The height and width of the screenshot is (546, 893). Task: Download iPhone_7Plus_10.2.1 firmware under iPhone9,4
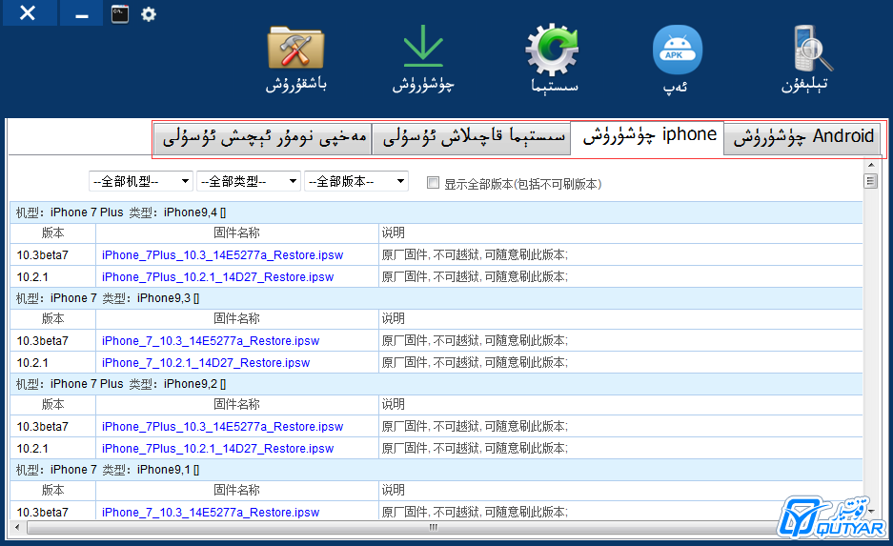(x=217, y=277)
